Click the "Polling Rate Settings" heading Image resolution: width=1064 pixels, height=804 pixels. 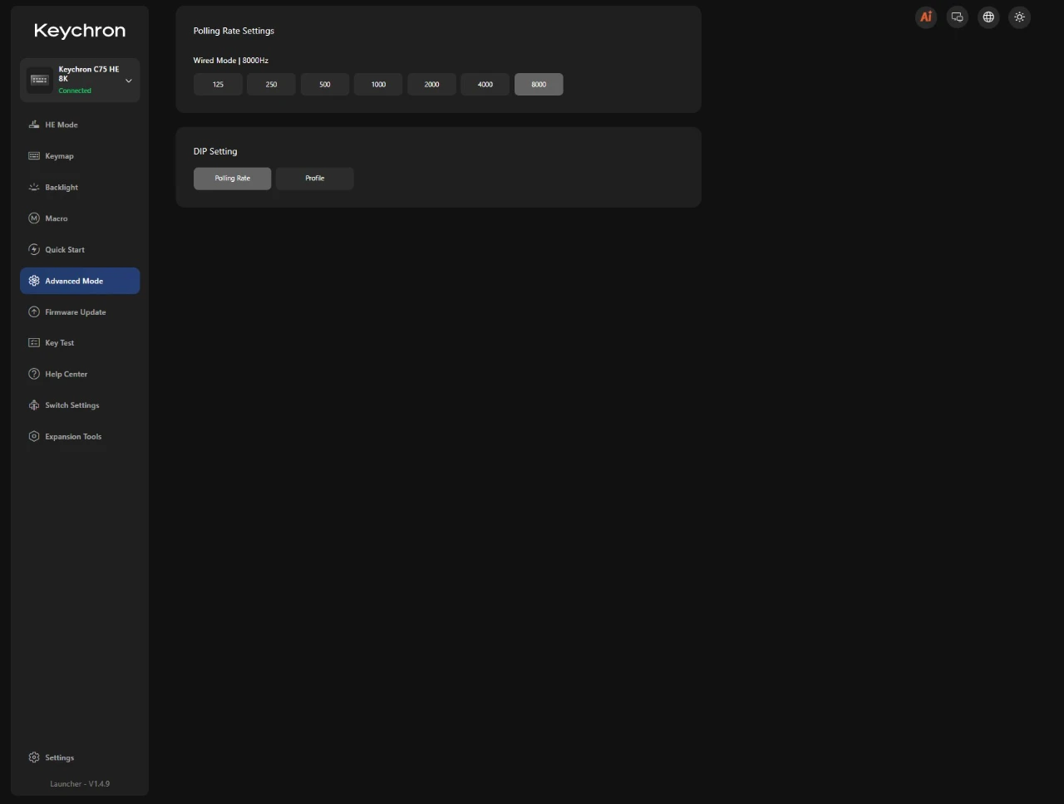(234, 31)
